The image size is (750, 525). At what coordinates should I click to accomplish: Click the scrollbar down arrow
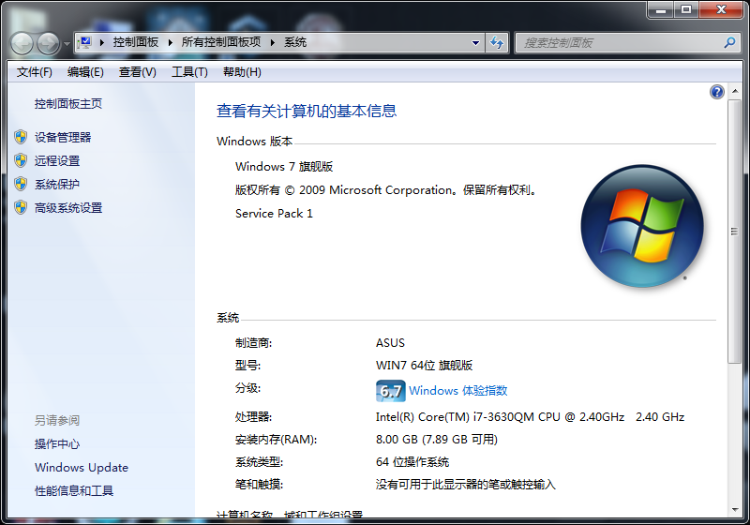735,510
